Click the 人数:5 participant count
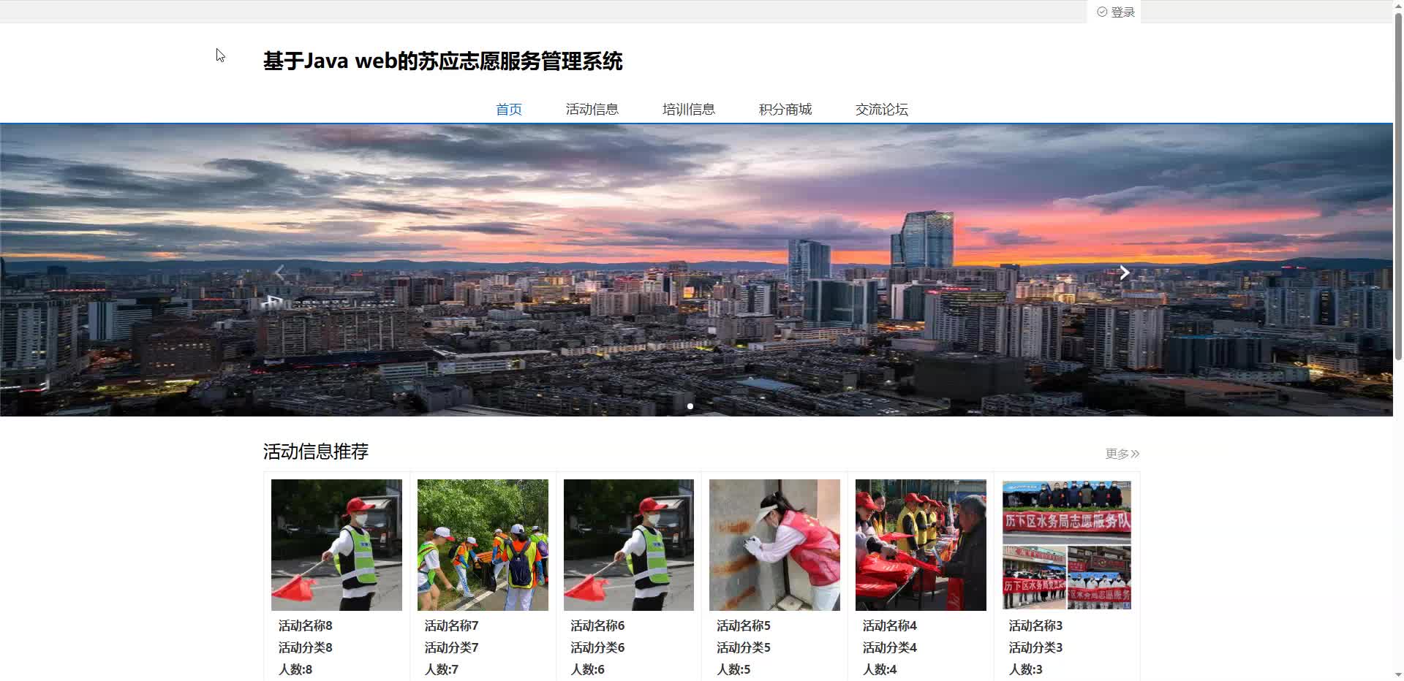 733,669
